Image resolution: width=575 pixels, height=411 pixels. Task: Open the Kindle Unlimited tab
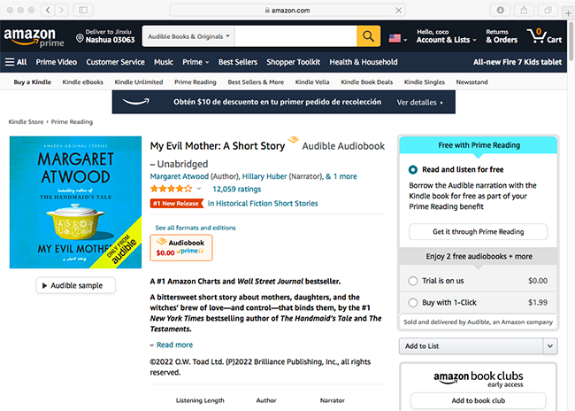pyautogui.click(x=136, y=82)
